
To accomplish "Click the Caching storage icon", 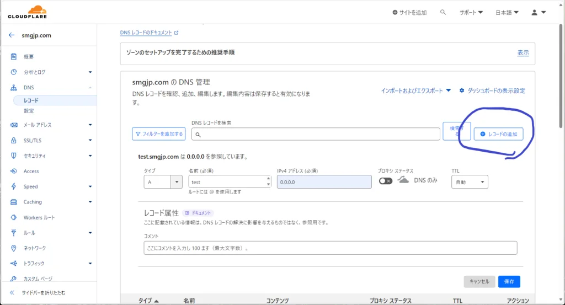I will pyautogui.click(x=14, y=202).
